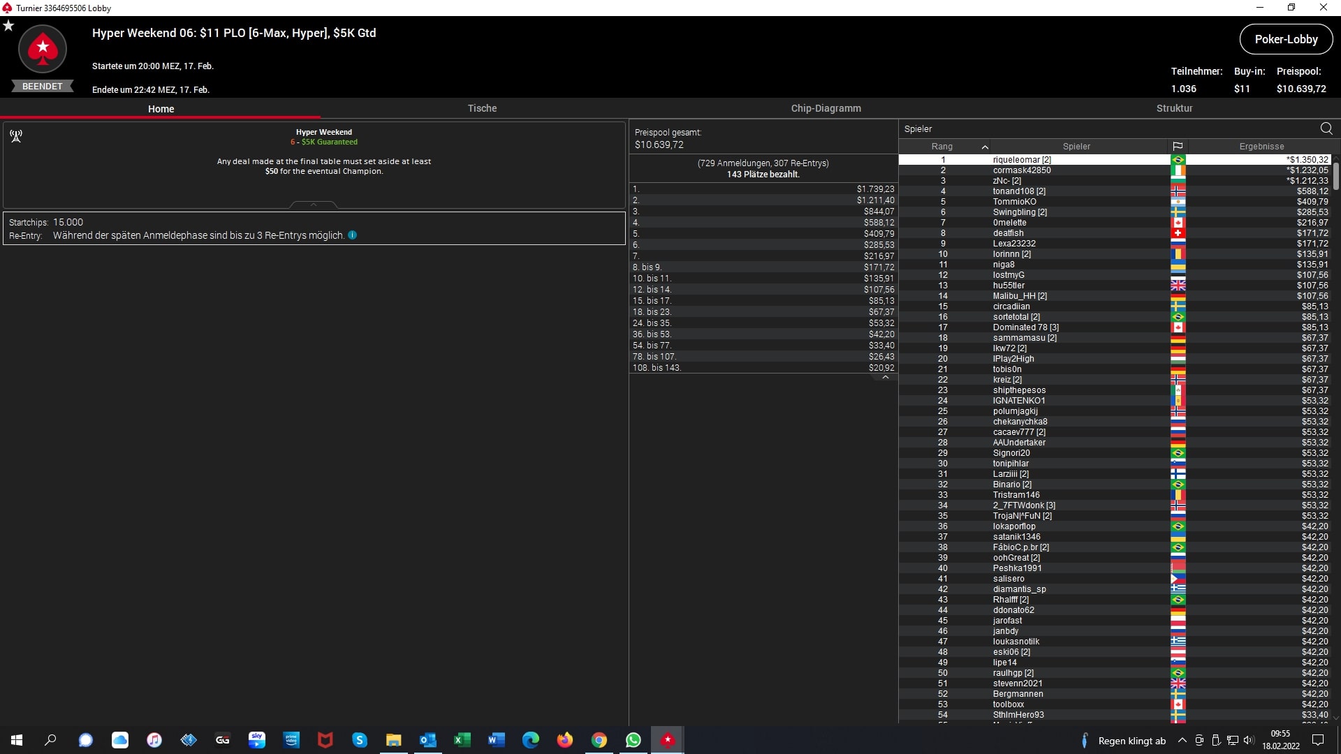Show hidden system tray icons
Image resolution: width=1341 pixels, height=754 pixels.
coord(1182,740)
